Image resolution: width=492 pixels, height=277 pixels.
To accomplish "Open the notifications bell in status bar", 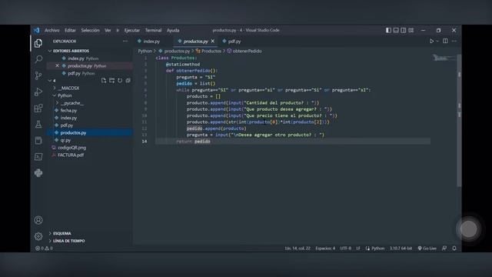I will click(x=454, y=248).
